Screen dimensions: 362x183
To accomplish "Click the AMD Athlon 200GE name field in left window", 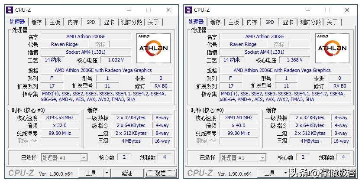I will point(86,36).
